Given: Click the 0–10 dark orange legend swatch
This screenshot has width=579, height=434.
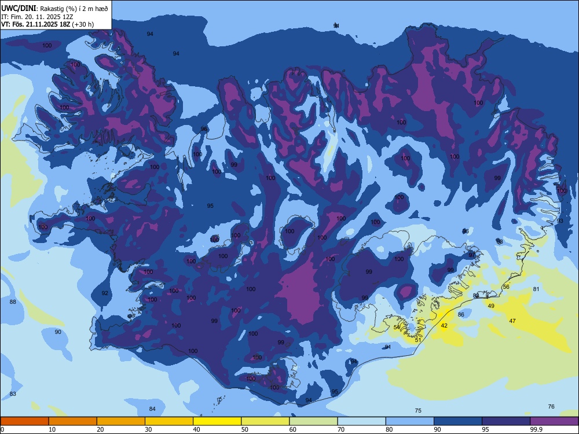Looking at the screenshot, I should (x=24, y=421).
